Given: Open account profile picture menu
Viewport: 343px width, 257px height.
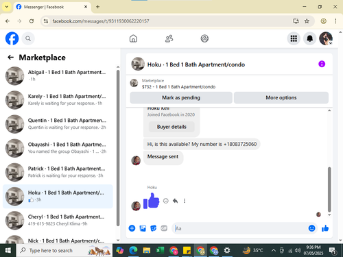Looking at the screenshot, I should point(326,38).
